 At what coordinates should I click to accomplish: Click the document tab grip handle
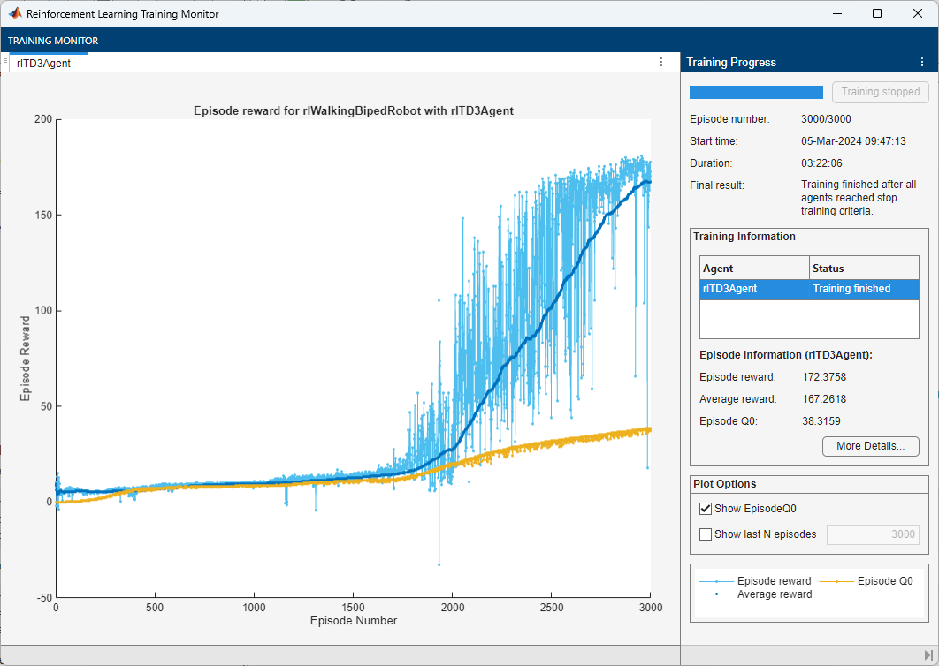(x=5, y=63)
